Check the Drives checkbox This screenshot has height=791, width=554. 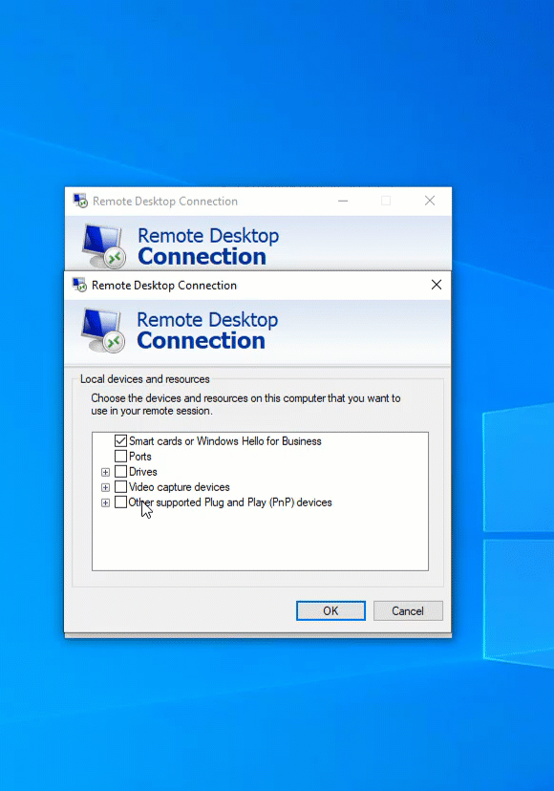tap(120, 472)
